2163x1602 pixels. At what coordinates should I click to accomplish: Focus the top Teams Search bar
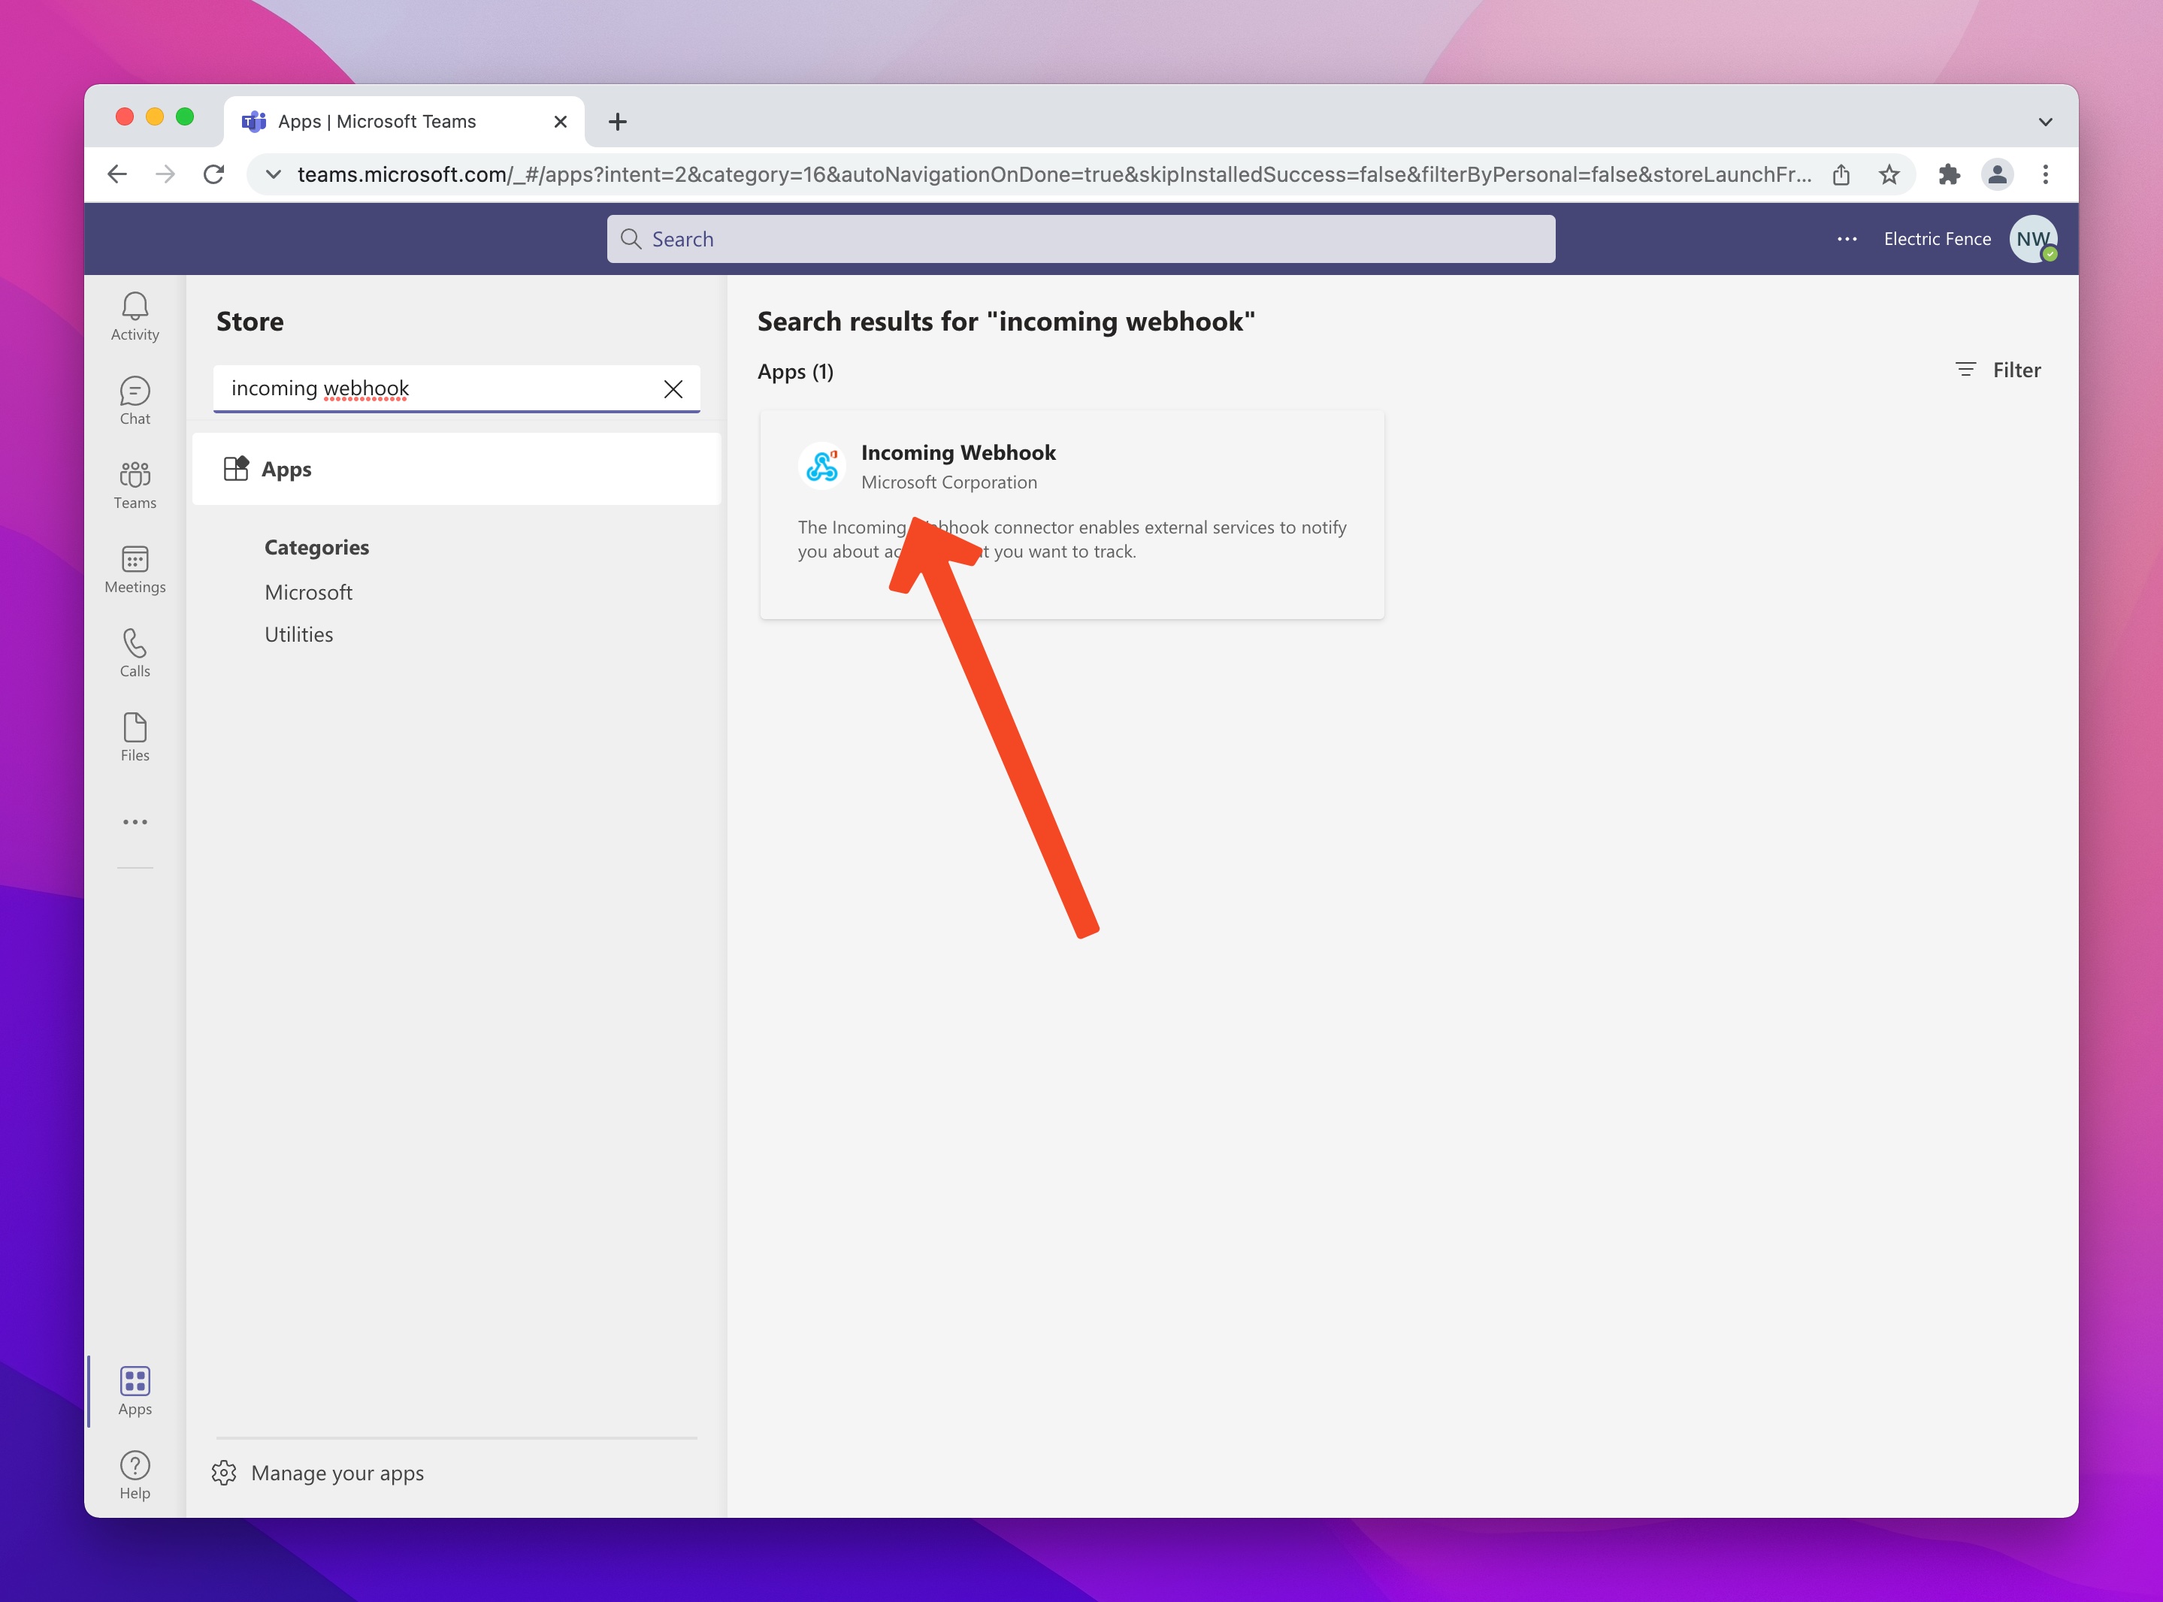coord(1081,238)
